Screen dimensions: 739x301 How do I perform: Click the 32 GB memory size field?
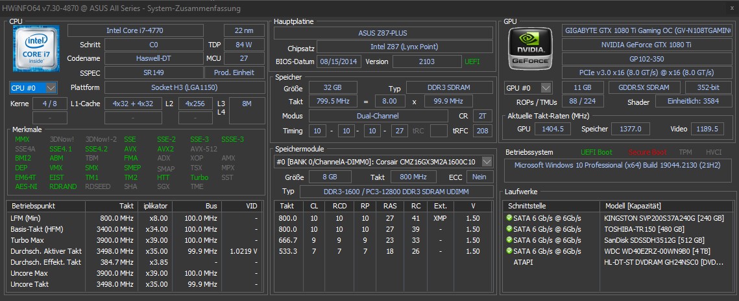tap(333, 88)
